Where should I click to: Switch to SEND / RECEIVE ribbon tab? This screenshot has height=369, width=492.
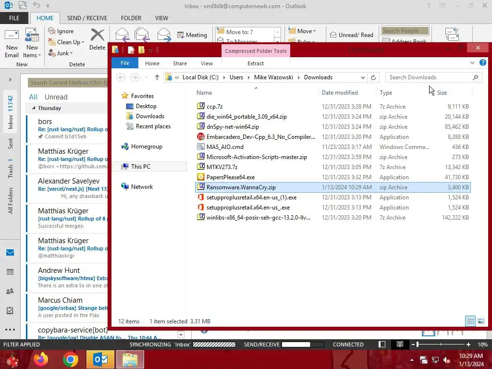87,18
